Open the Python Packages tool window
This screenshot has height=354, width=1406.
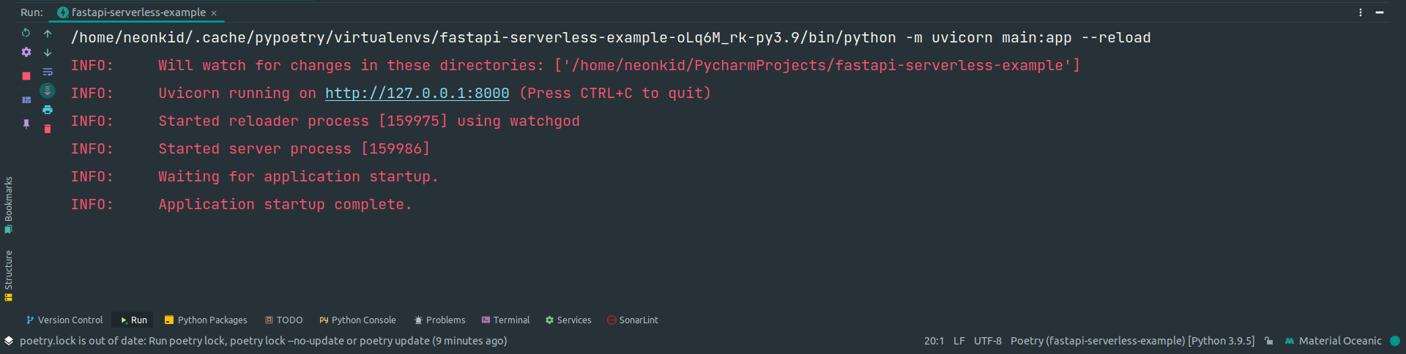click(206, 320)
